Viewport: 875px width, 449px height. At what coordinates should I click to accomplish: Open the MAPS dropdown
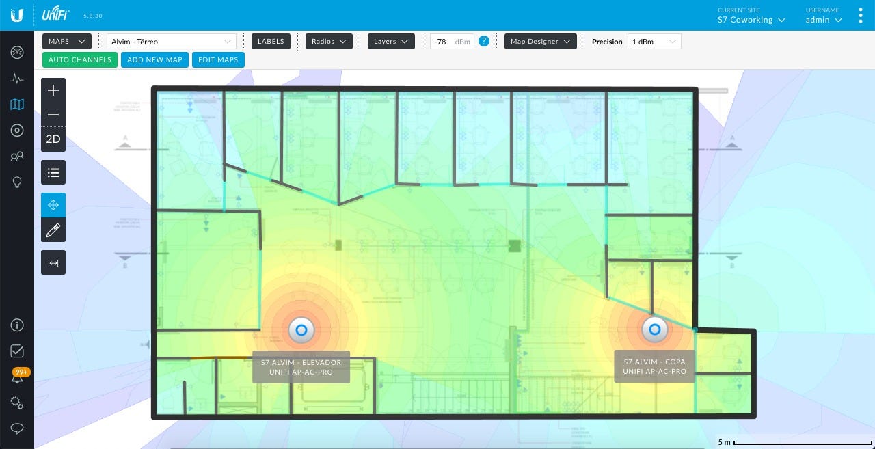pyautogui.click(x=67, y=42)
